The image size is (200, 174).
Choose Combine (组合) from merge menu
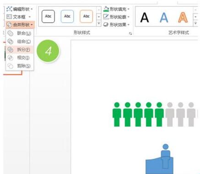tap(20, 41)
